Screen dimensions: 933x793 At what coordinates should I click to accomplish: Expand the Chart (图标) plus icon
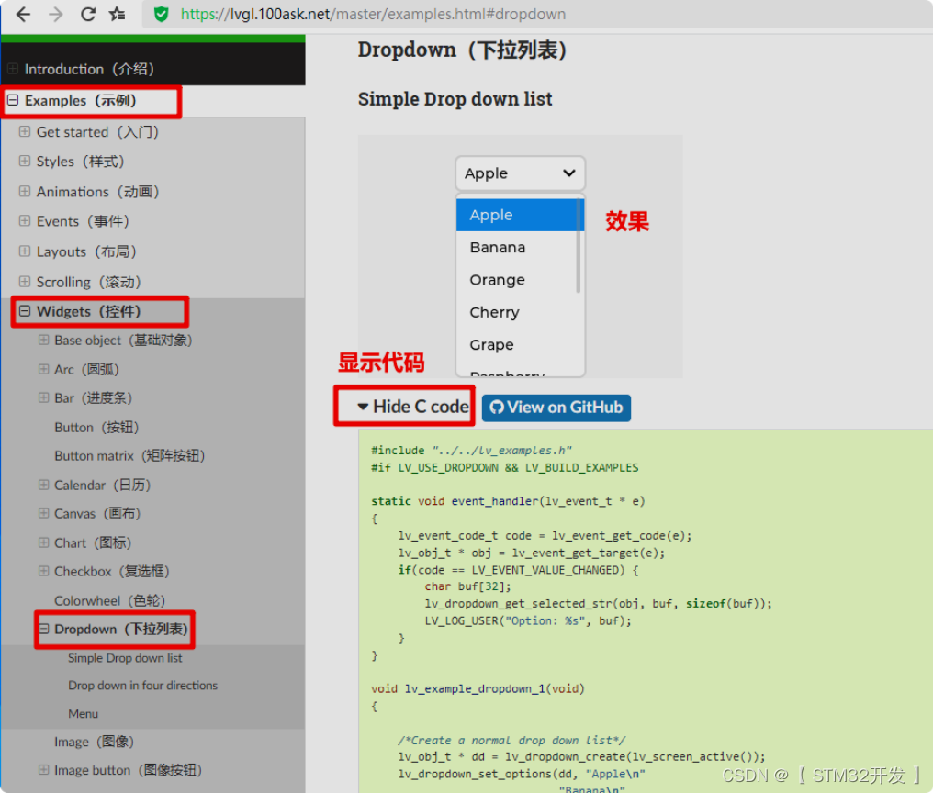(43, 542)
